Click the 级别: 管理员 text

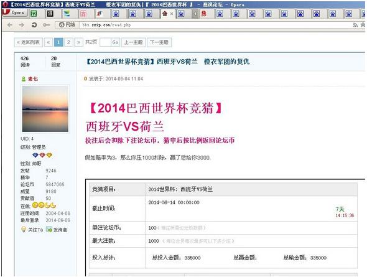[33, 148]
